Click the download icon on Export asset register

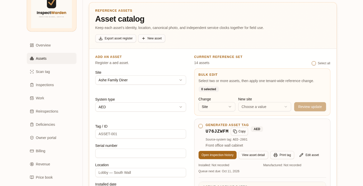(x=101, y=38)
